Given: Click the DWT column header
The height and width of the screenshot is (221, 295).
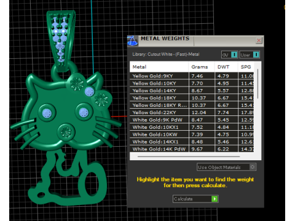Looking at the screenshot, I should 226,67.
